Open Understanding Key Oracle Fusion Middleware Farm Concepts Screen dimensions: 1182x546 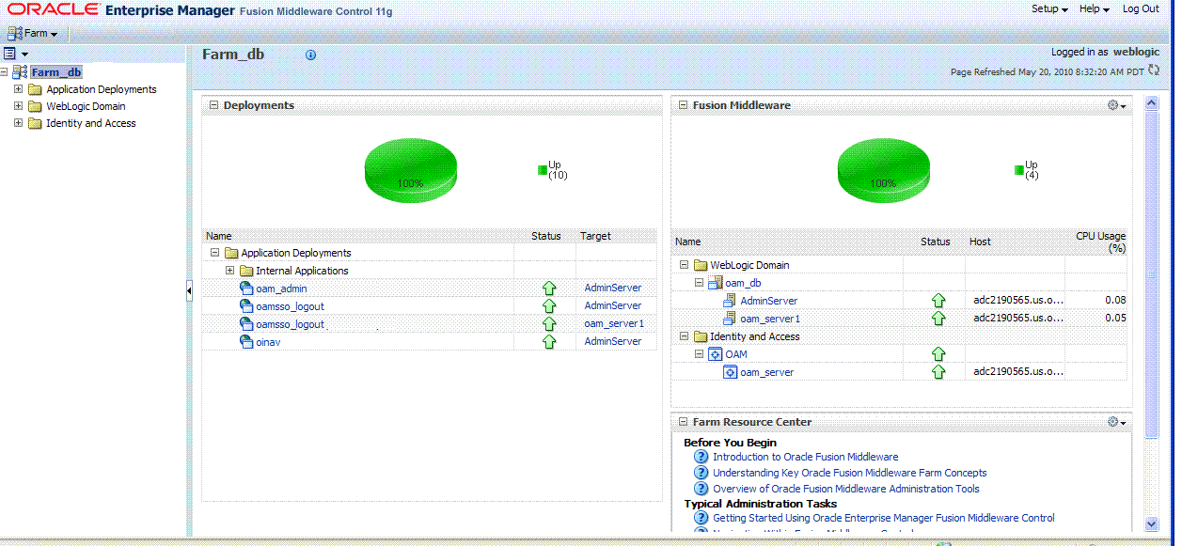coord(849,473)
